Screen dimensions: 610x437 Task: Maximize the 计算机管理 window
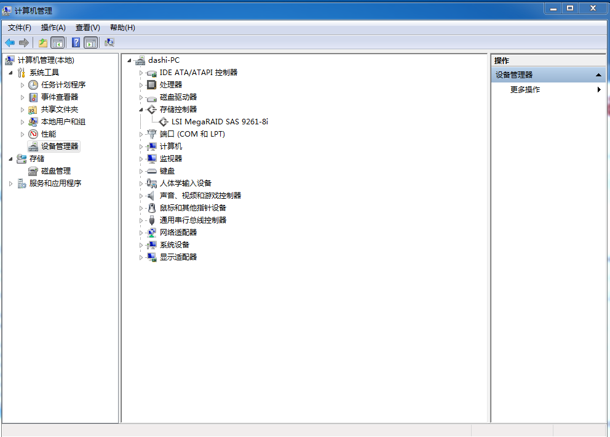(x=570, y=8)
